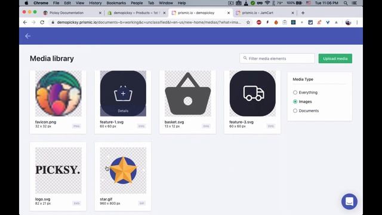382x215 pixels.
Task: Select the basket.svg thumbnail
Action: pyautogui.click(x=188, y=93)
